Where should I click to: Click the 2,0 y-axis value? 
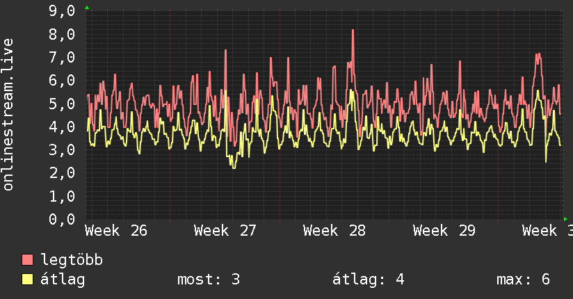[x=62, y=173]
